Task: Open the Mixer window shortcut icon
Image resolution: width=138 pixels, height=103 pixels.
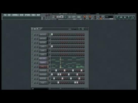Action: [133, 17]
